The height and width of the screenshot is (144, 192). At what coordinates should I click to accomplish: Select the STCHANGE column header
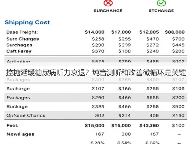pos(161,11)
